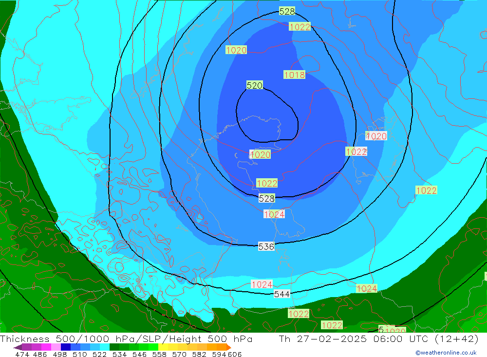Image resolution: width=487 pixels, height=357 pixels.
Task: Click the legend value 534
Action: pyautogui.click(x=119, y=354)
